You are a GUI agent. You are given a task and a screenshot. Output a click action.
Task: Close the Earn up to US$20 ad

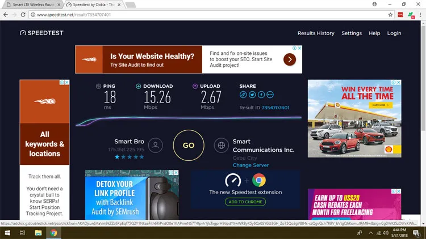pos(399,191)
